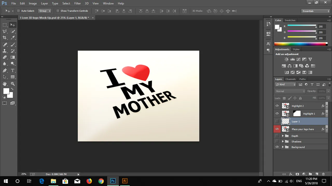Image resolution: width=332 pixels, height=186 pixels.
Task: Hide the Highlight 2 layer
Action: tap(277, 106)
